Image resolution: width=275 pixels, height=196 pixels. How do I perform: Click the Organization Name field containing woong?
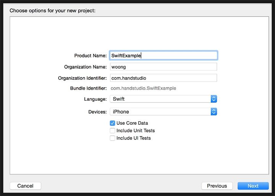163,67
